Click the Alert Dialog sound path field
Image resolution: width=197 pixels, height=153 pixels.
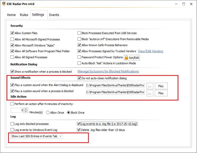[115, 85]
